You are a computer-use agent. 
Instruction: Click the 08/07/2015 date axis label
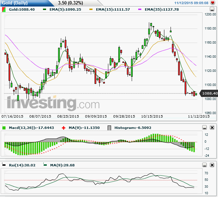[40, 116]
